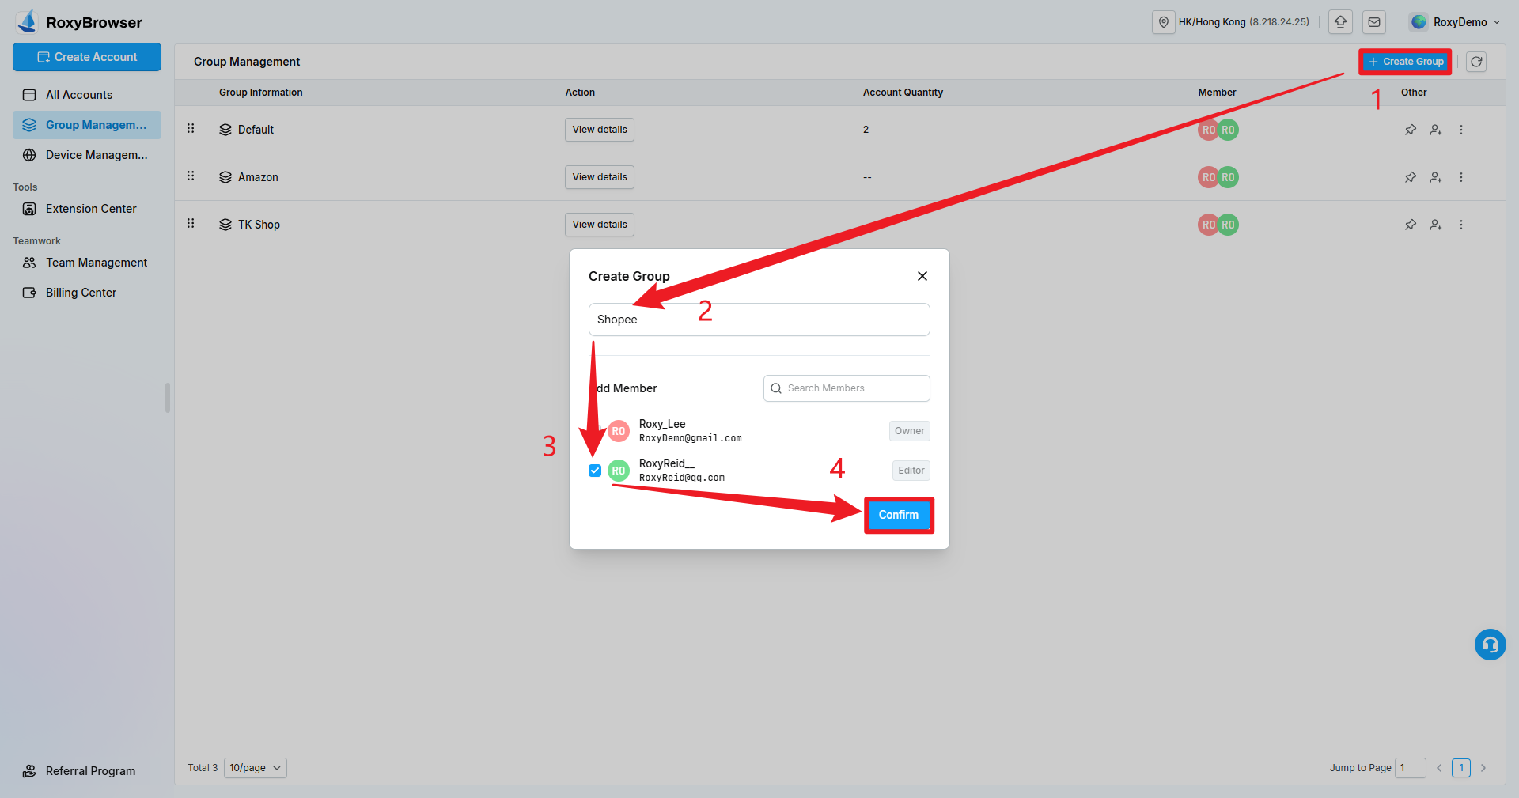Click the group name field containing Shopee
This screenshot has width=1519, height=798.
point(759,320)
